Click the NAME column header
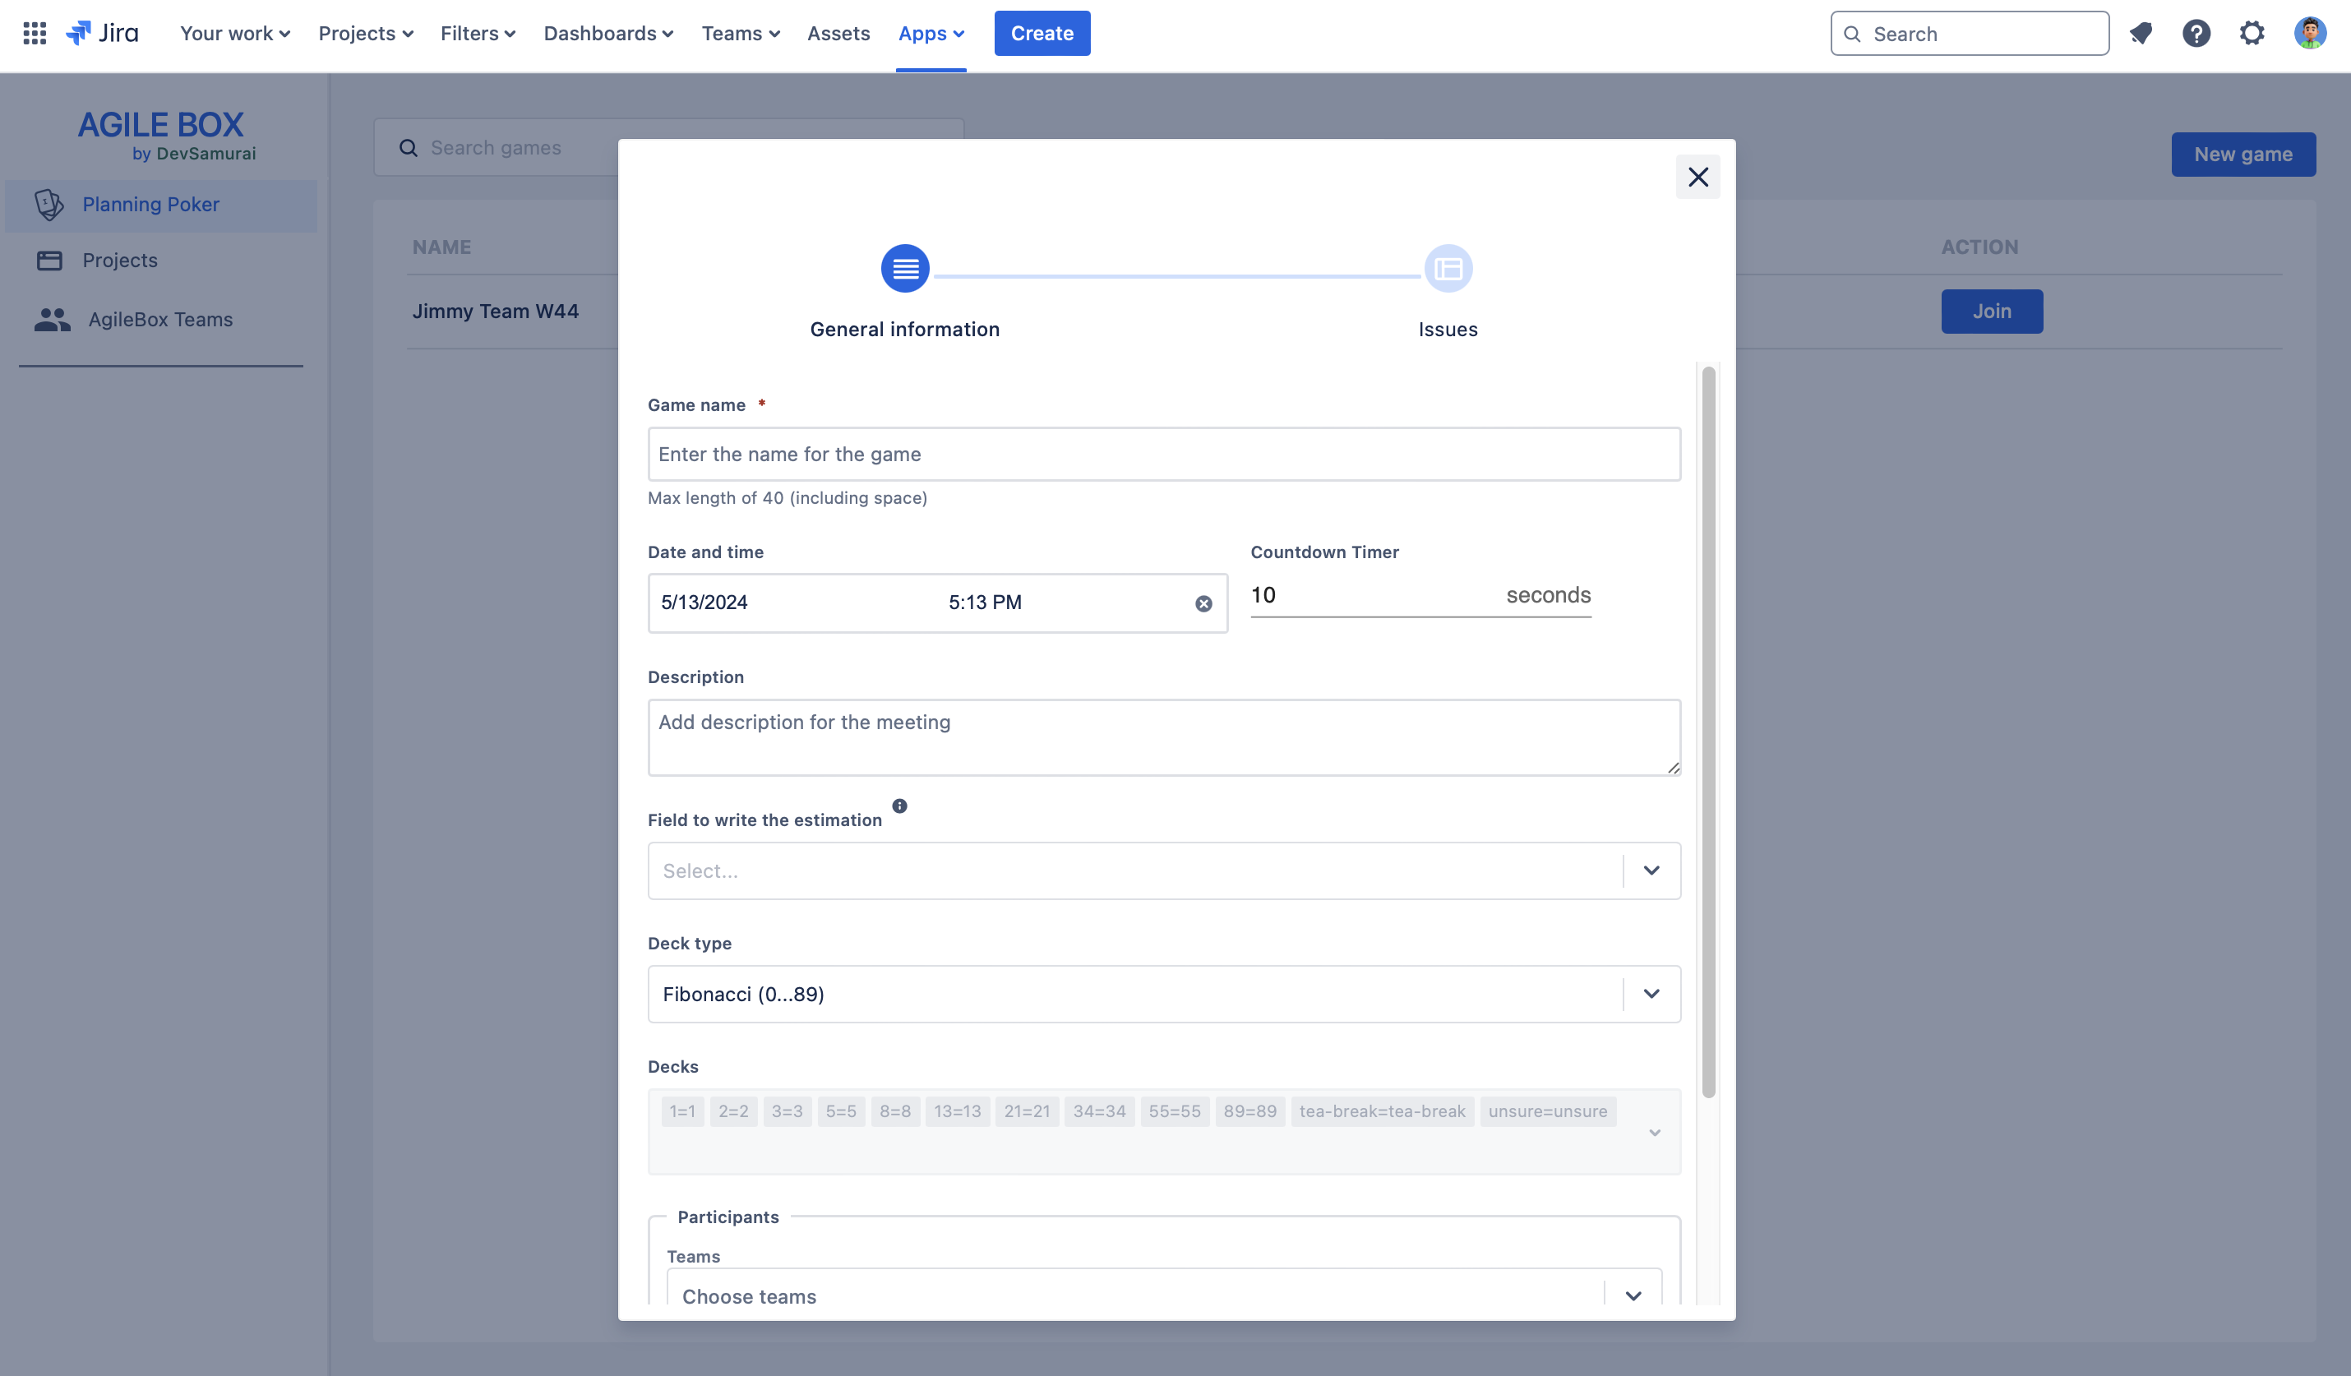This screenshot has width=2351, height=1376. click(x=442, y=247)
